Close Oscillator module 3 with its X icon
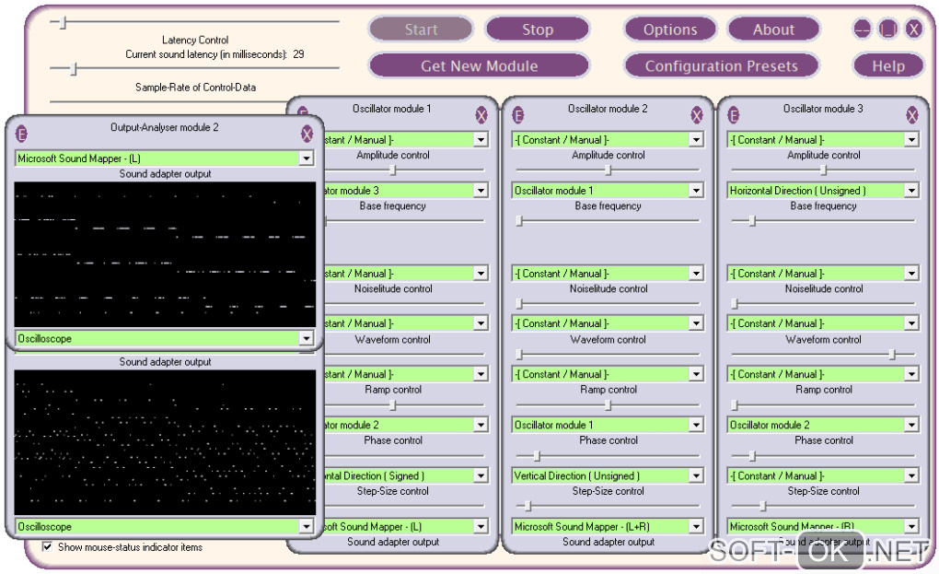The image size is (939, 574). [911, 115]
